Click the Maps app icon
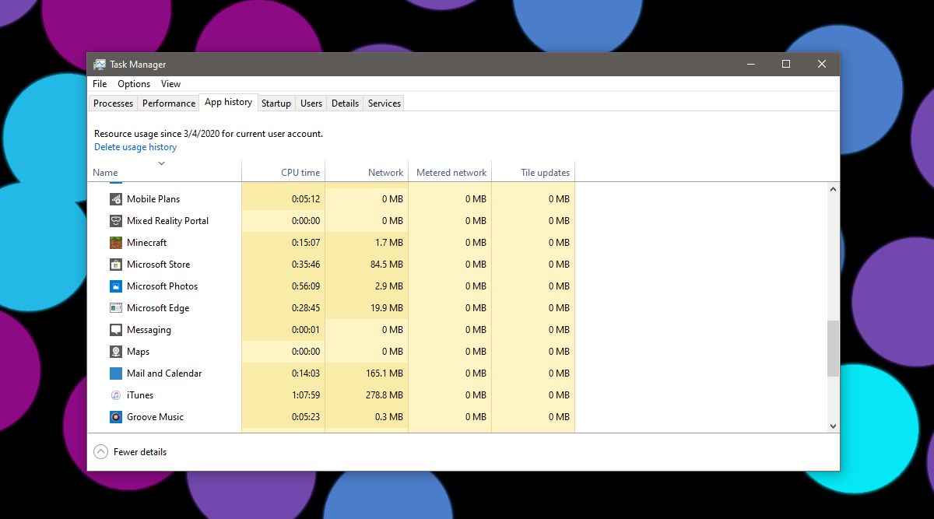The image size is (934, 519). pyautogui.click(x=115, y=351)
